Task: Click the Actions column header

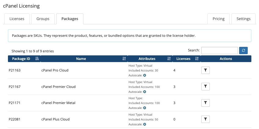Action: pos(226,59)
